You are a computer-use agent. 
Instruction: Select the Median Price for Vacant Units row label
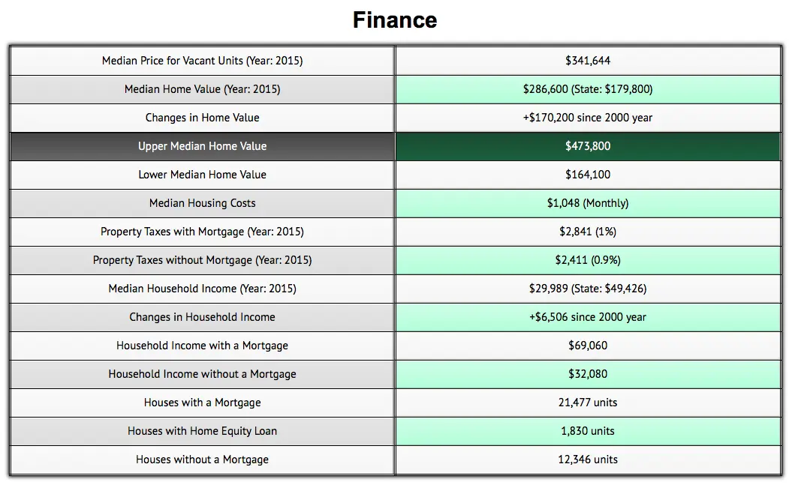tap(202, 61)
